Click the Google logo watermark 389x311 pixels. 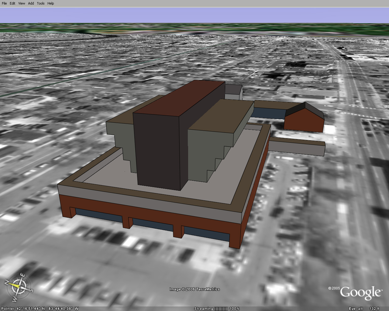(x=360, y=292)
